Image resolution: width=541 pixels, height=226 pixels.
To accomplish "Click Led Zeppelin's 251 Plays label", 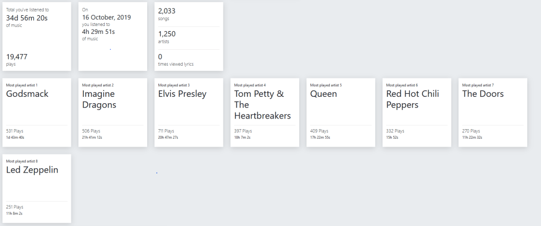I will pos(15,207).
